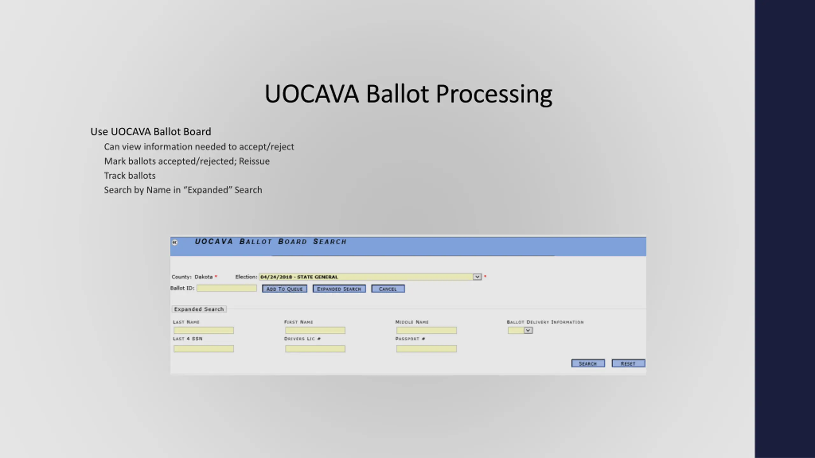Viewport: 815px width, 458px height.
Task: Click the Middle Name input field
Action: click(427, 330)
